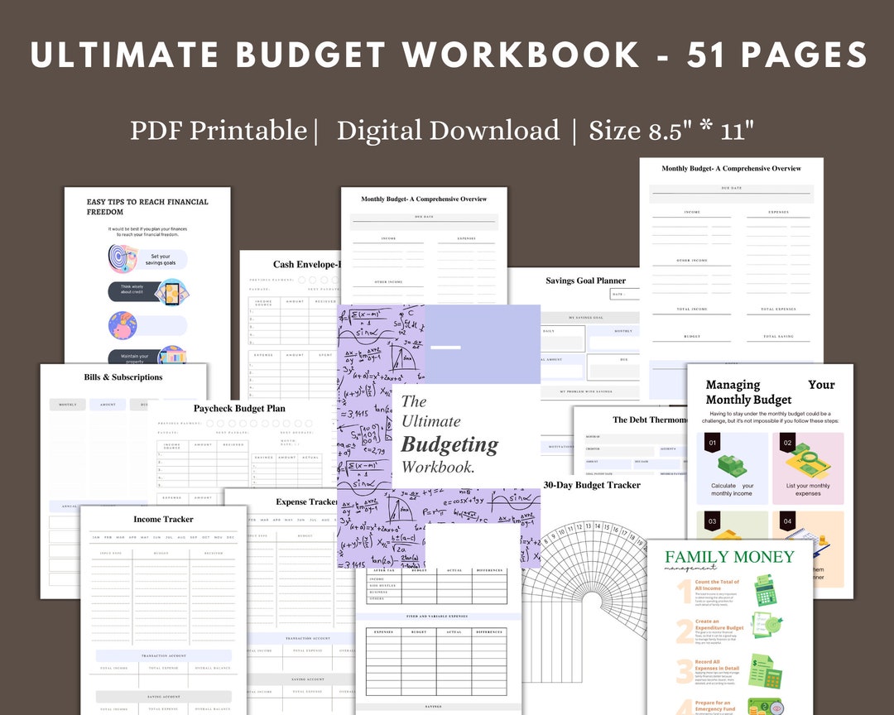Click the 01 badge on Managing Your Monthly Budget
The image size is (894, 715).
712,443
